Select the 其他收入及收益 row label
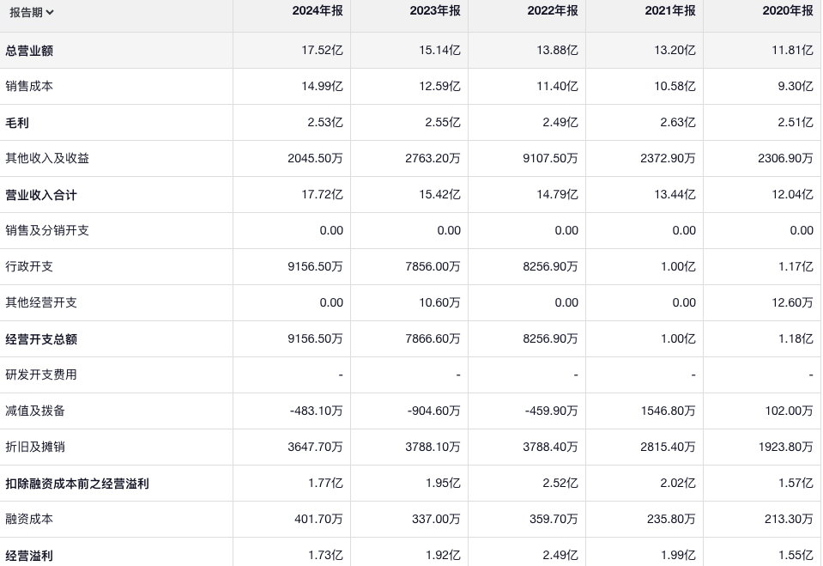823x566 pixels. click(x=47, y=159)
